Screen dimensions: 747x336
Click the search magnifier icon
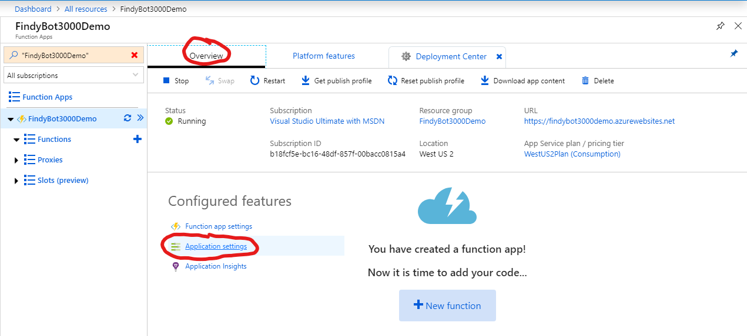pyautogui.click(x=14, y=55)
